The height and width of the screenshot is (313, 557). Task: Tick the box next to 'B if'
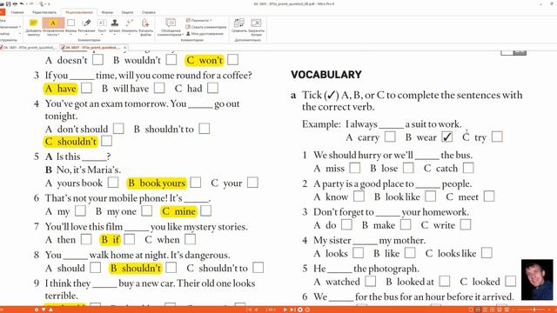click(130, 239)
